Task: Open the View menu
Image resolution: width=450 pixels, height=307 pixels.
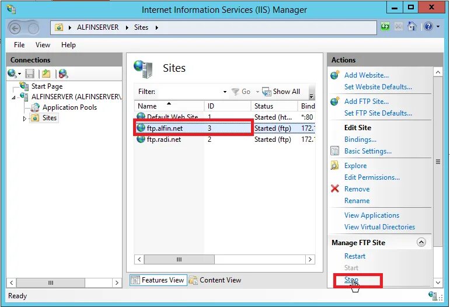Action: point(43,45)
